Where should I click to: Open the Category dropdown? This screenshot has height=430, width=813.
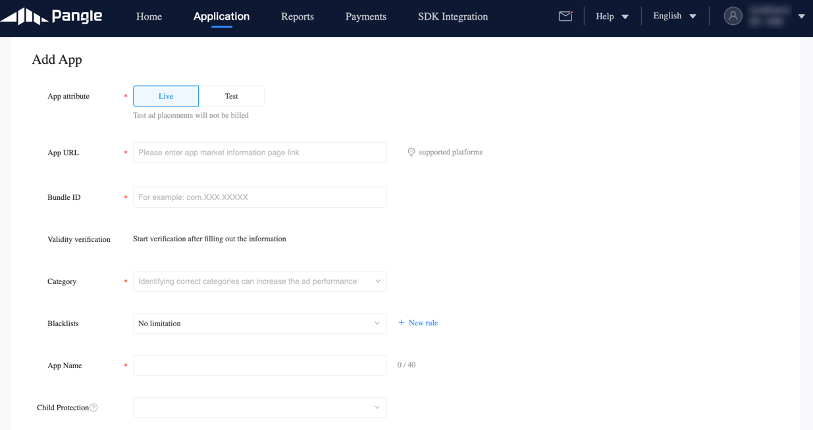(259, 281)
